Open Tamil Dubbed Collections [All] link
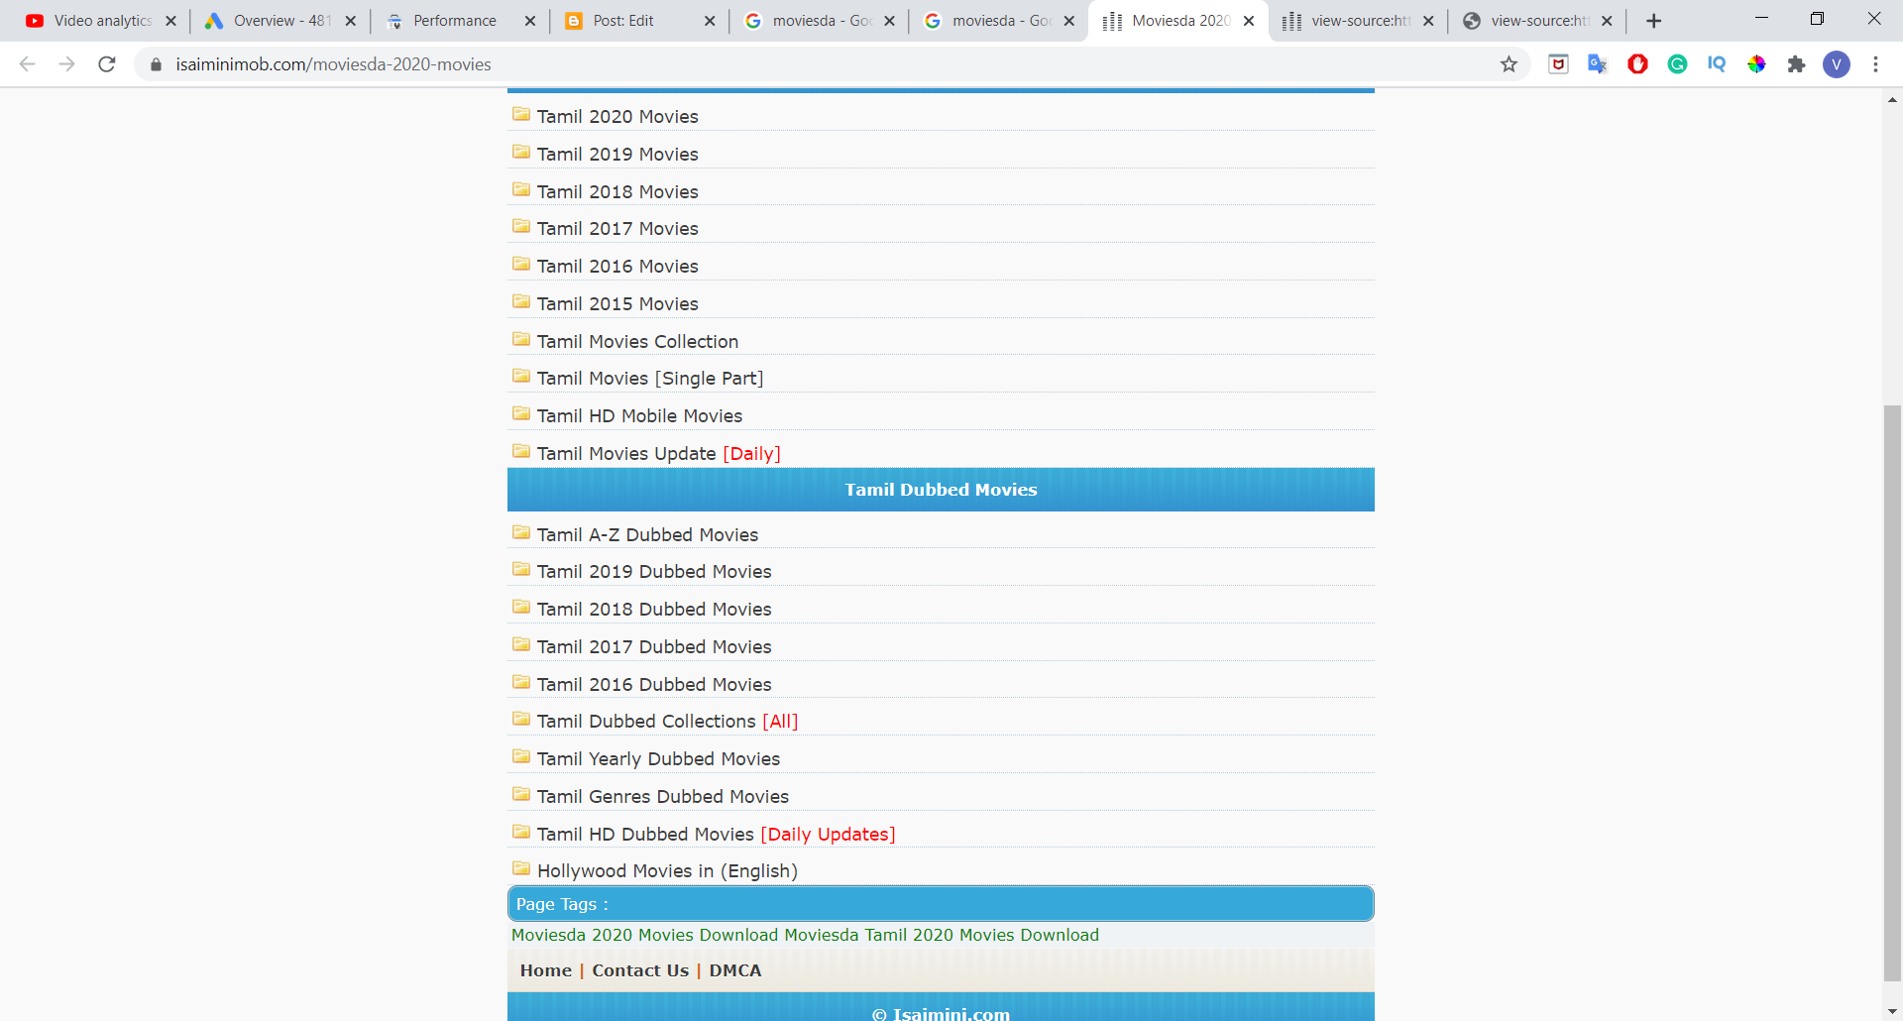The image size is (1903, 1021). click(667, 722)
